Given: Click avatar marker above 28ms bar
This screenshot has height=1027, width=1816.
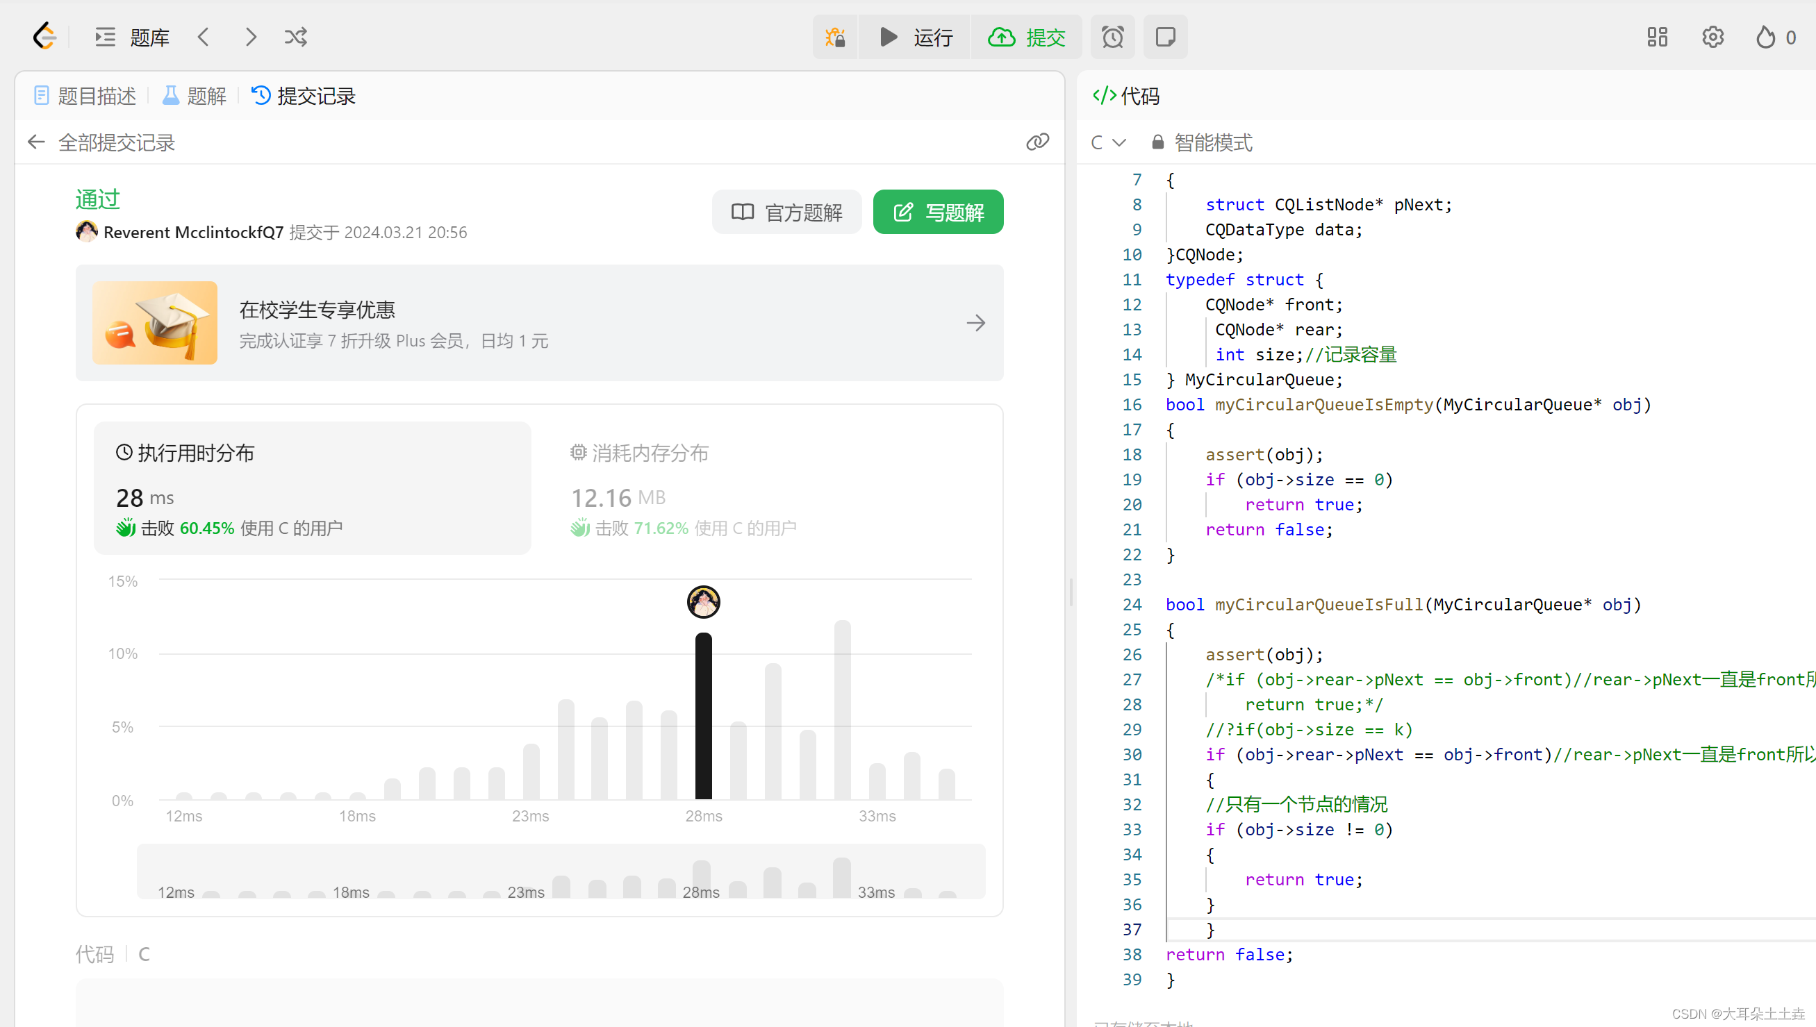Looking at the screenshot, I should [703, 601].
